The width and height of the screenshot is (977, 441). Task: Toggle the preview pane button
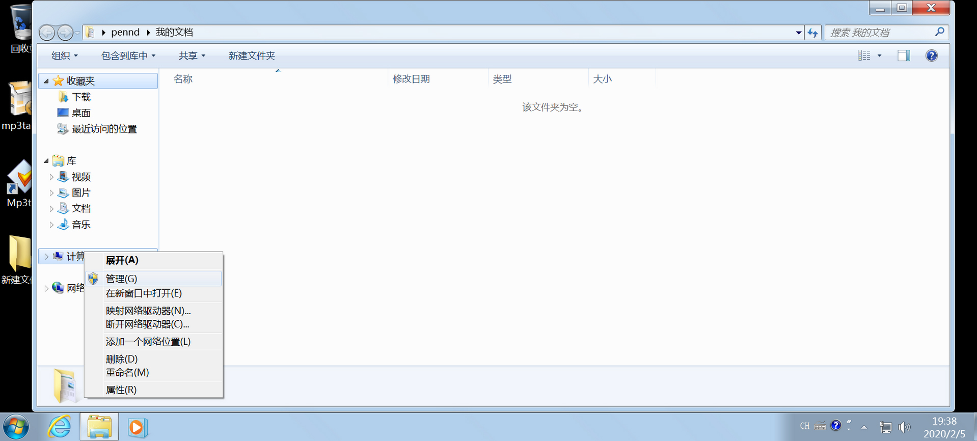coord(904,56)
